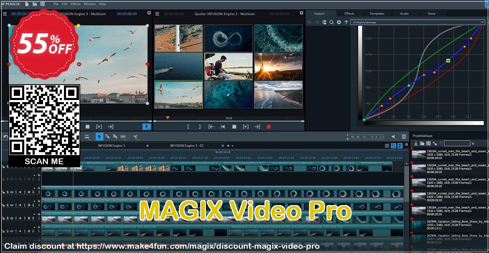The image size is (489, 253).
Task: Set out-point bracket in source monitor
Action: tap(200, 127)
